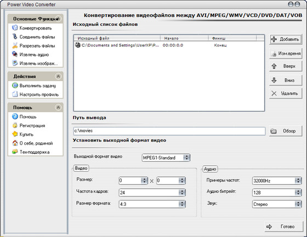Click the star icon next to Купить
The height and width of the screenshot is (237, 307).
(15, 134)
